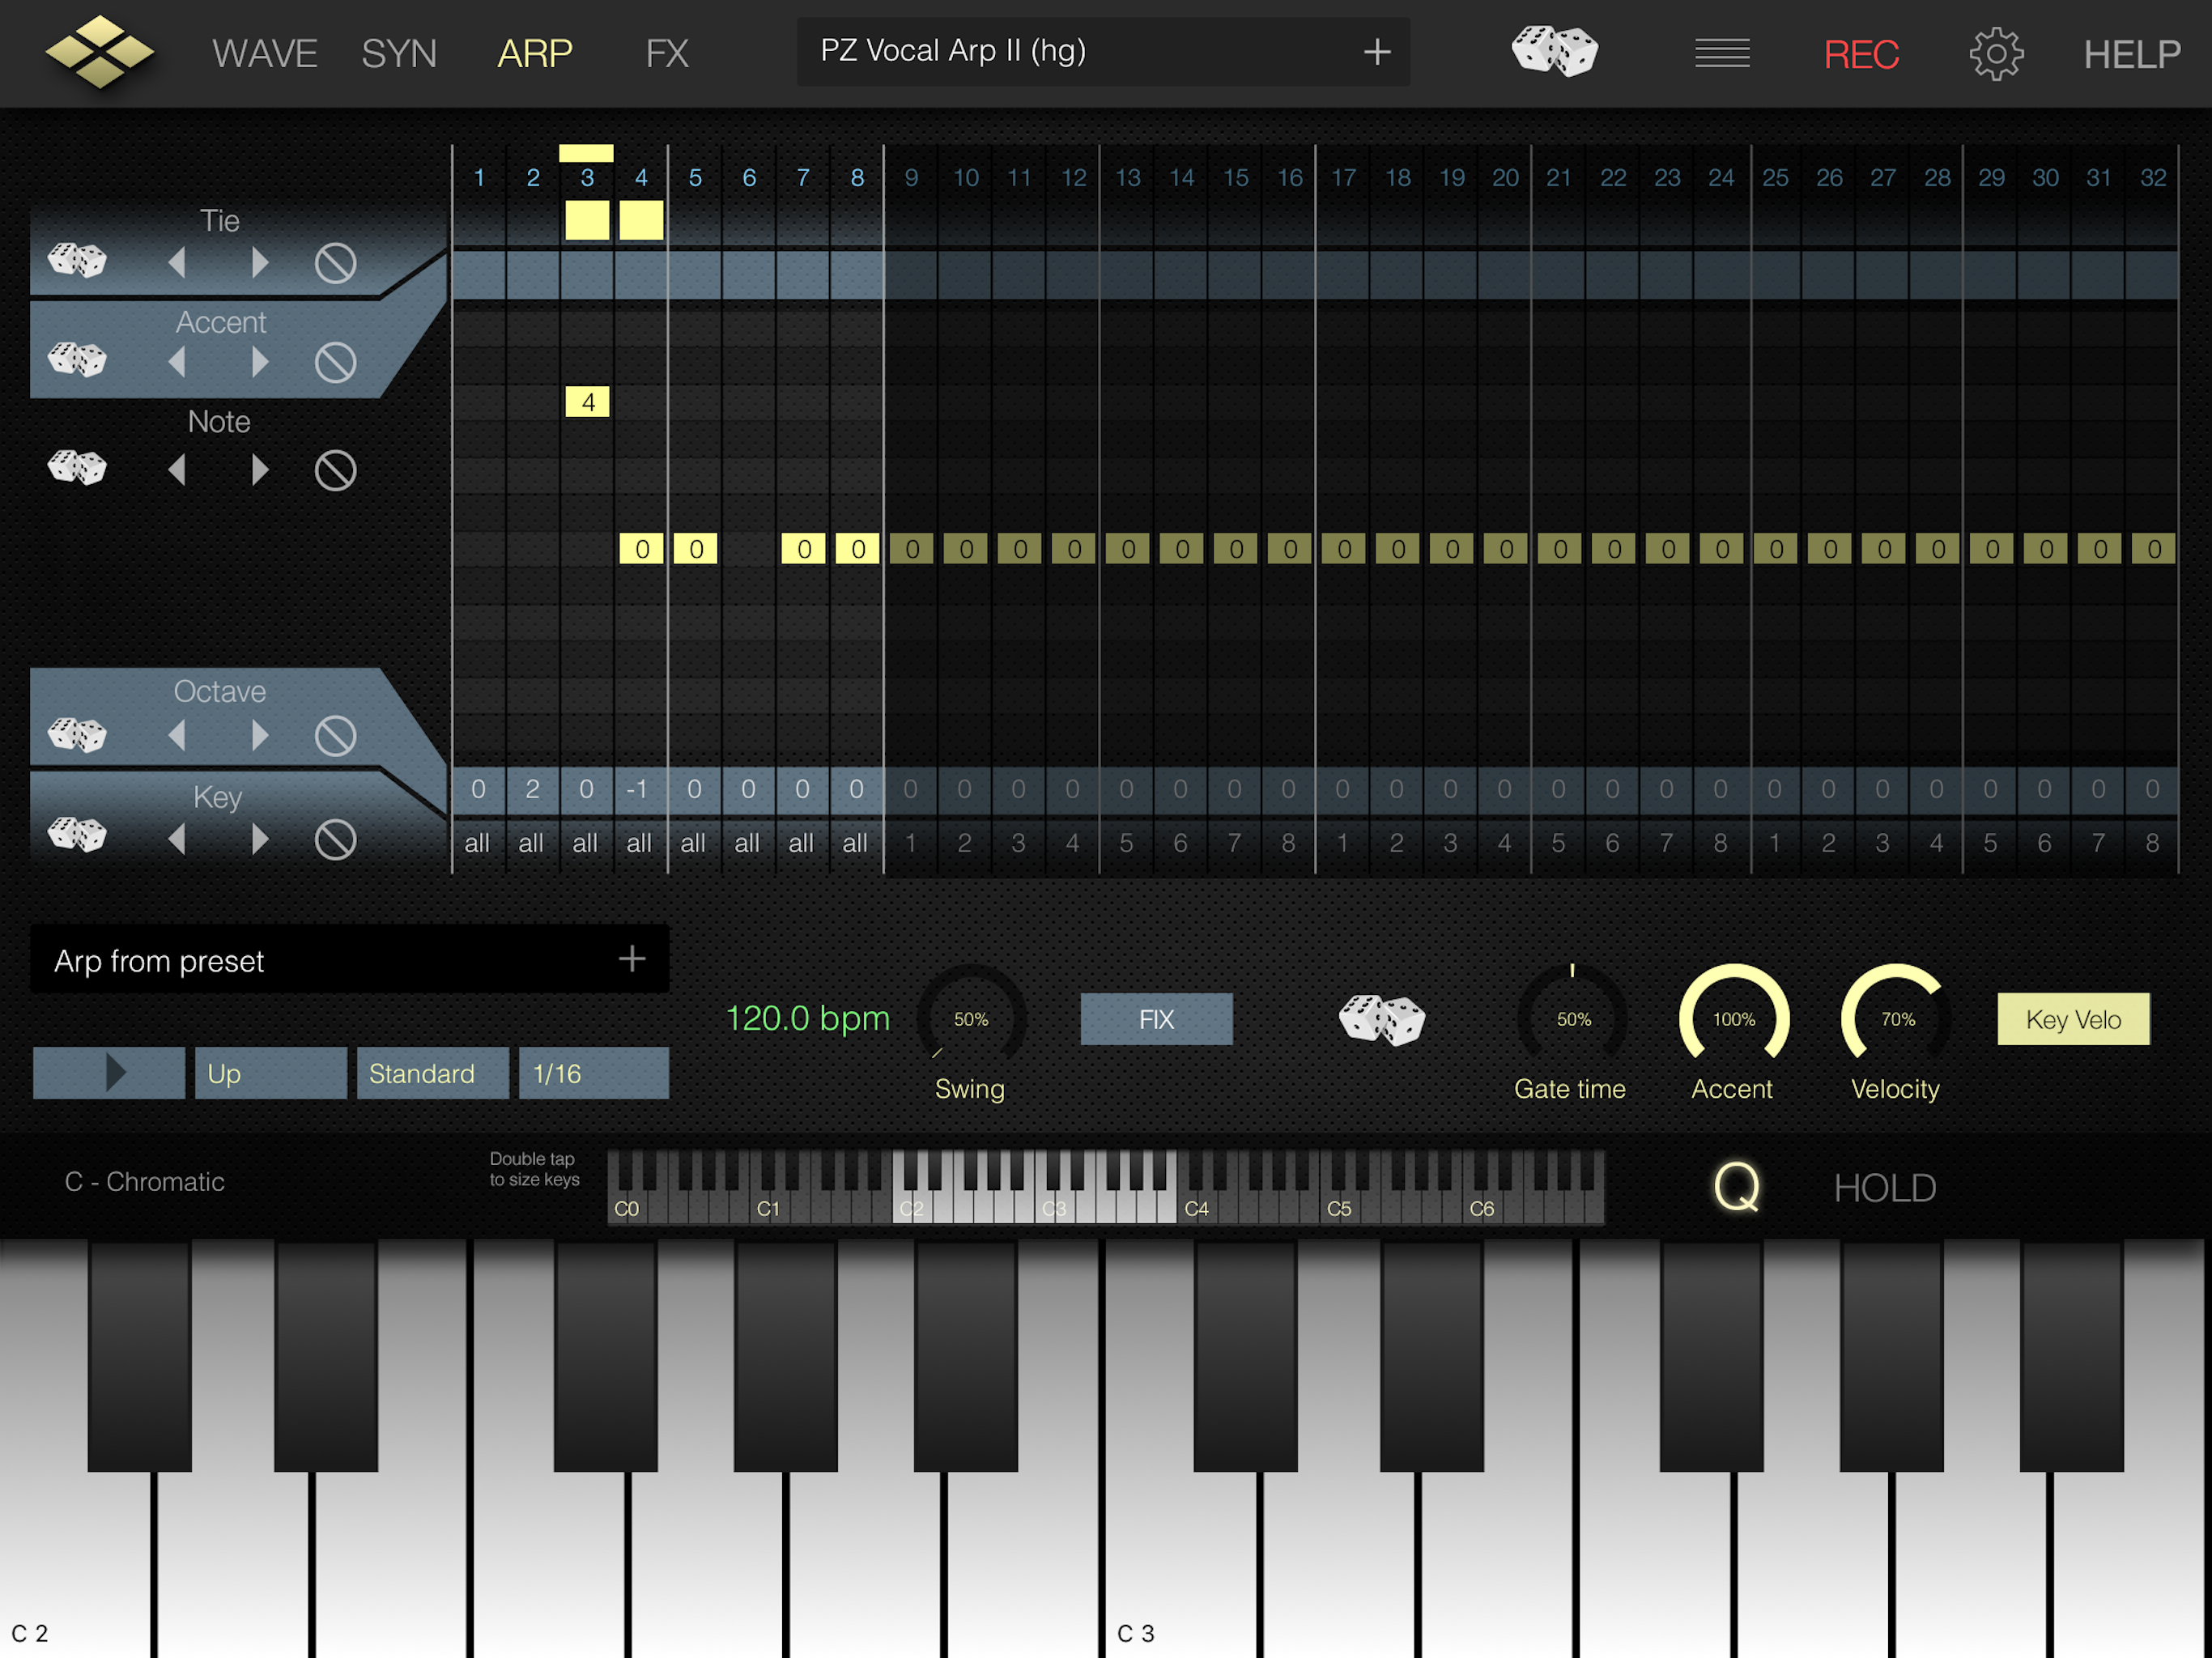The height and width of the screenshot is (1658, 2212).
Task: Randomize the Tie row with its dice
Action: (77, 260)
